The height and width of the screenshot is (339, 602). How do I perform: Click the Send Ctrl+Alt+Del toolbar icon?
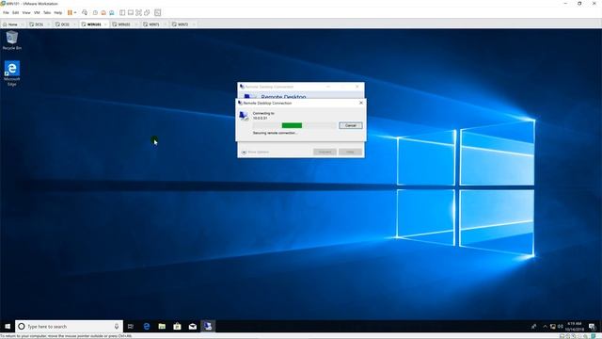[x=85, y=12]
